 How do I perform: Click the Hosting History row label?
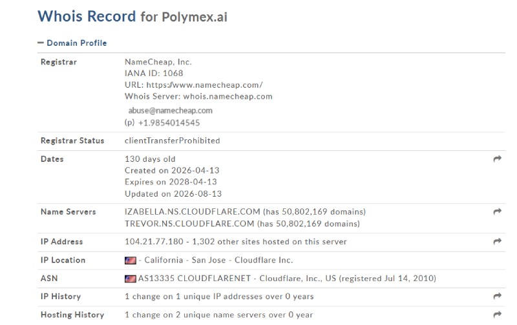point(72,315)
